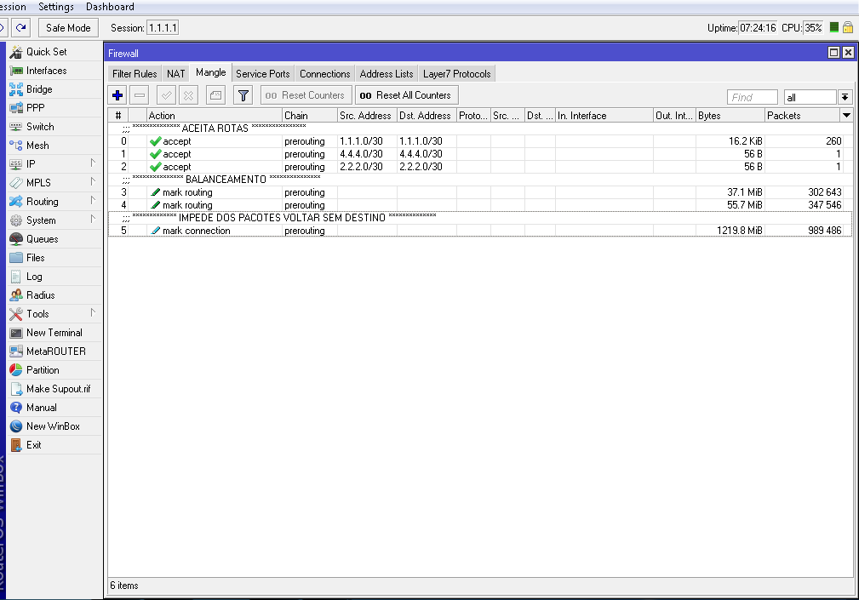This screenshot has width=859, height=600.
Task: Open PPP in the sidebar
Action: coord(54,108)
